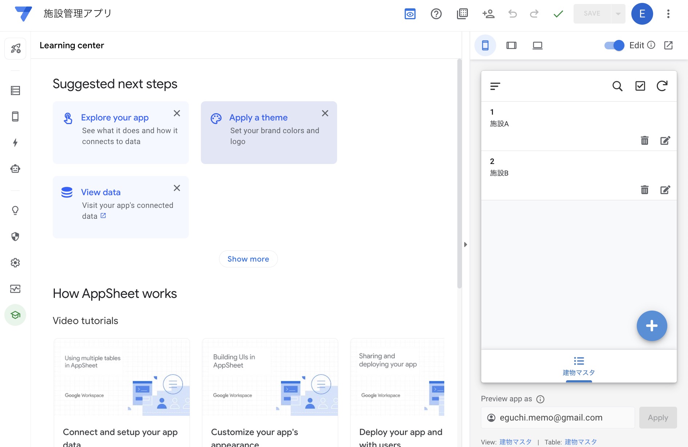Click the search icon in app preview

(617, 86)
